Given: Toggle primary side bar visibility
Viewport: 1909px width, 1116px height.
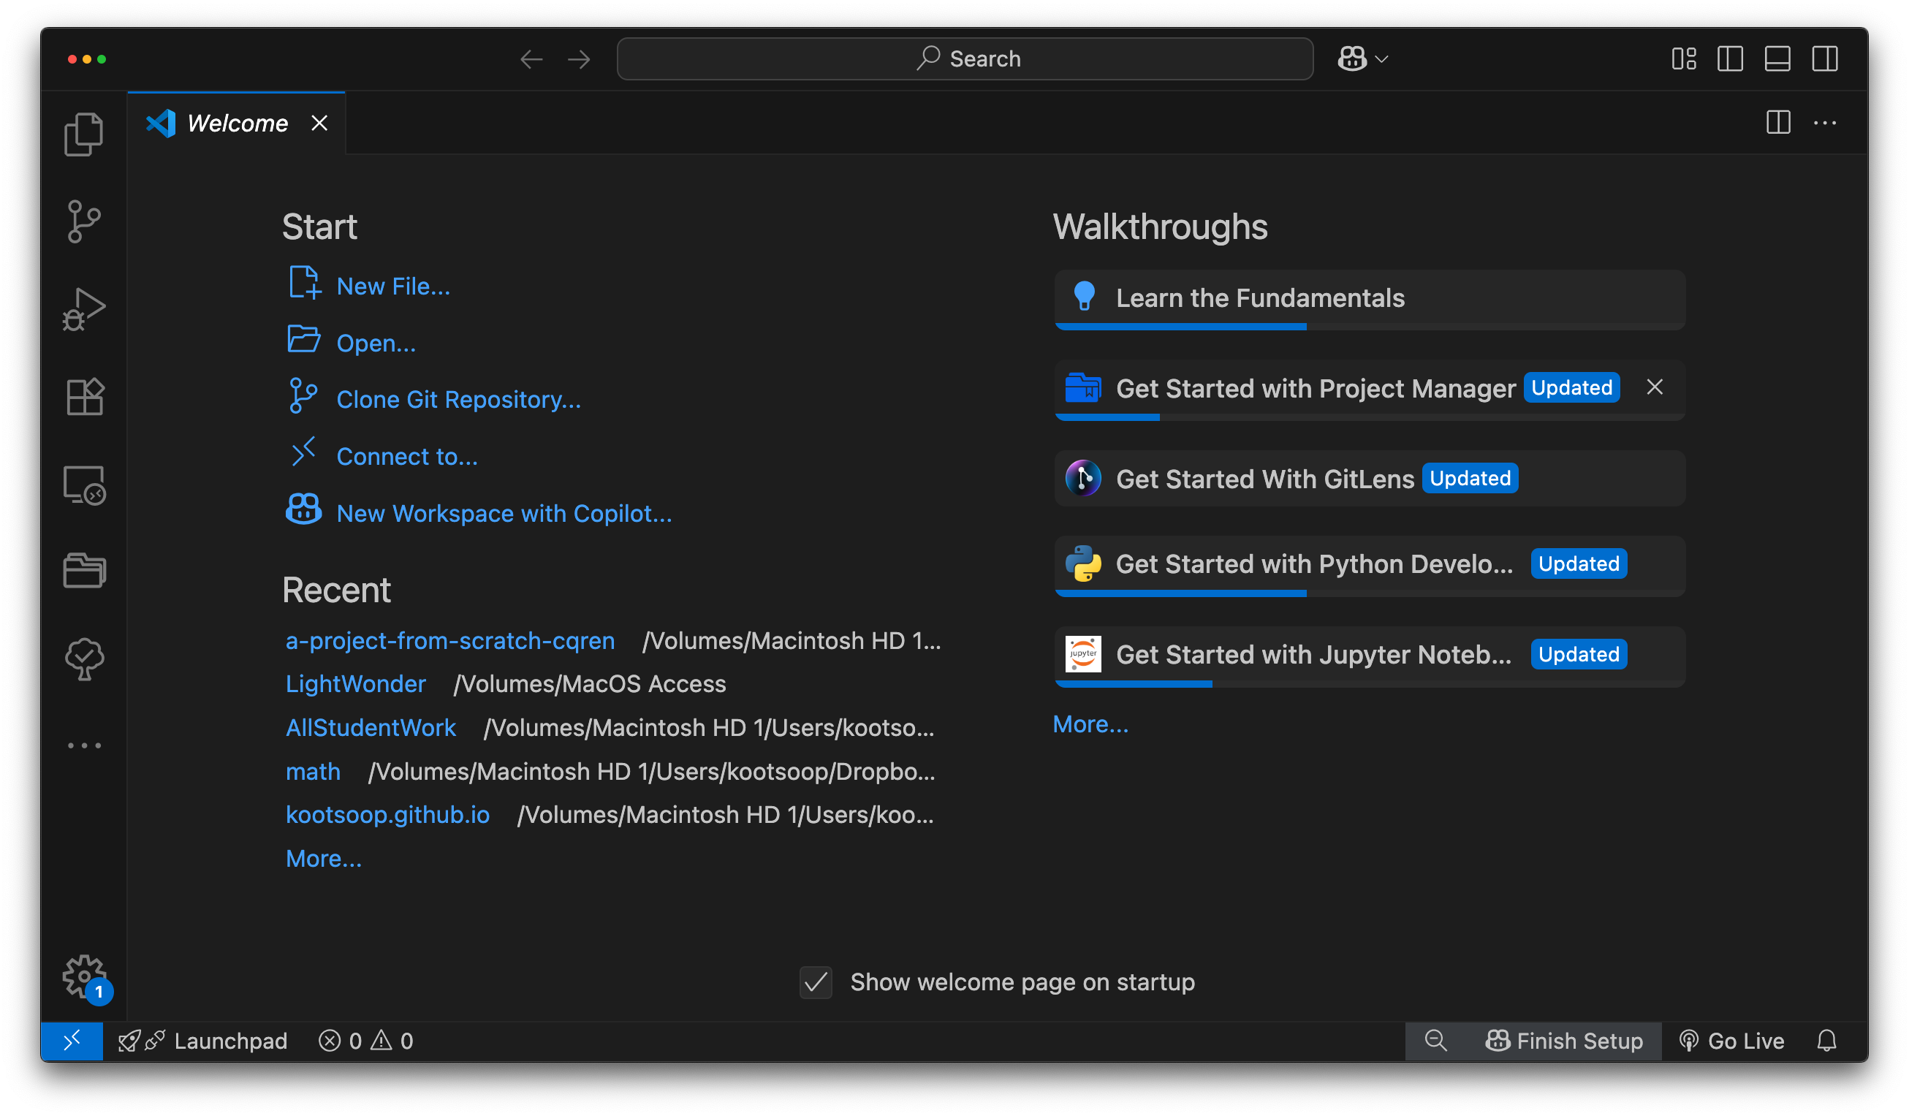Looking at the screenshot, I should [x=1730, y=59].
